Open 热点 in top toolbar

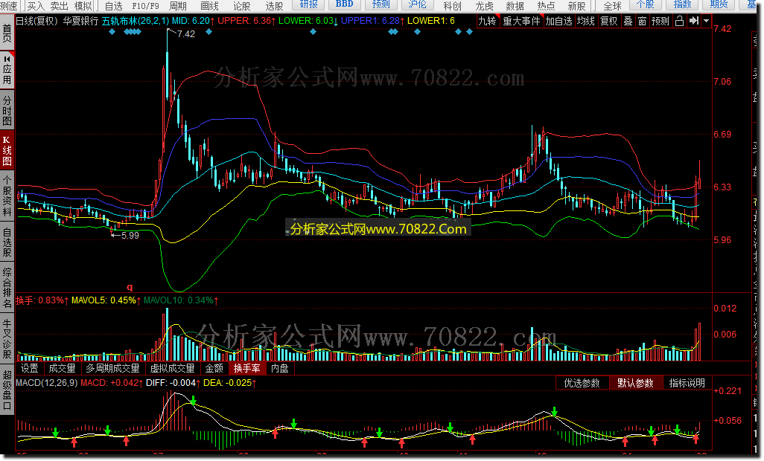[x=546, y=6]
